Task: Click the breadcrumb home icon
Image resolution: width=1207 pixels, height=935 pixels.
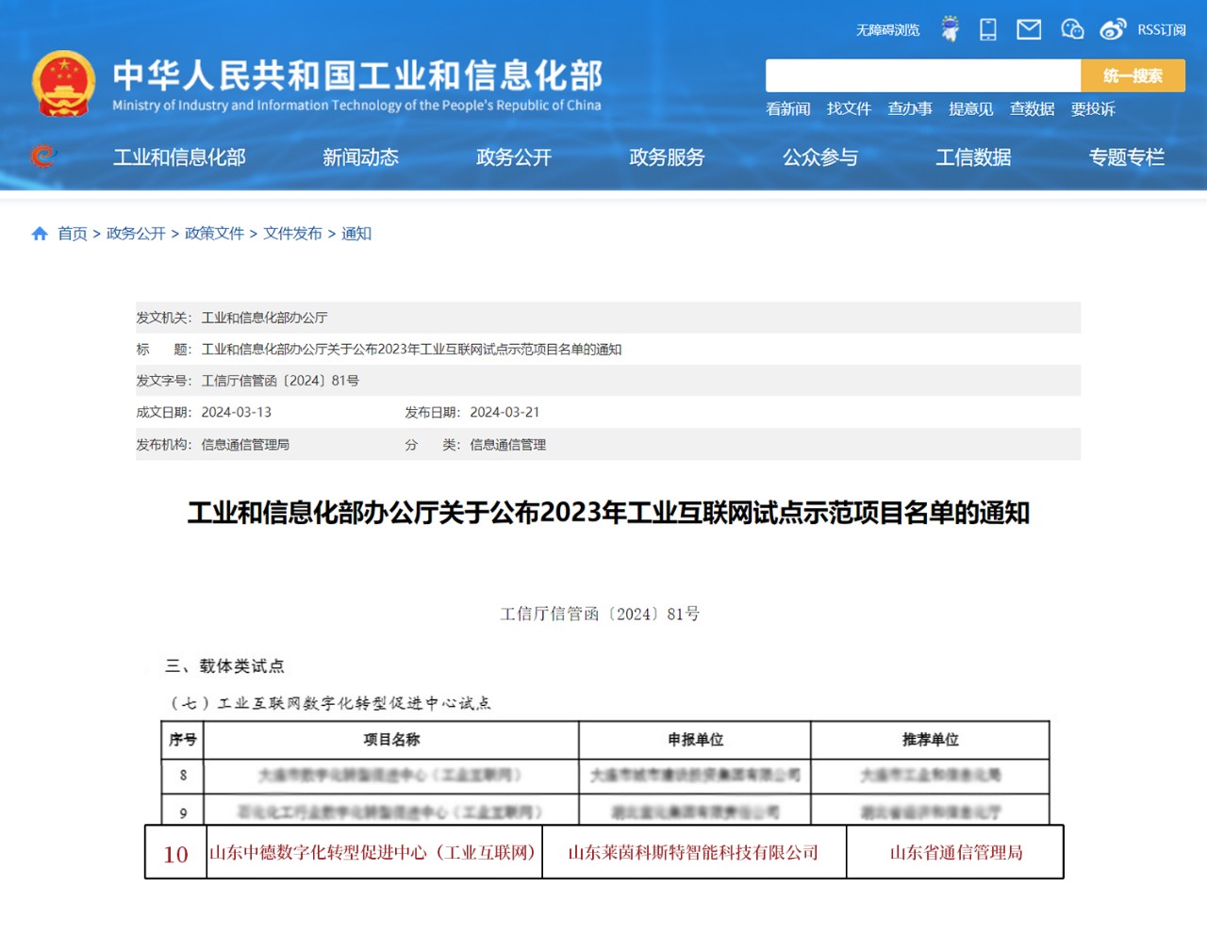Action: (40, 234)
